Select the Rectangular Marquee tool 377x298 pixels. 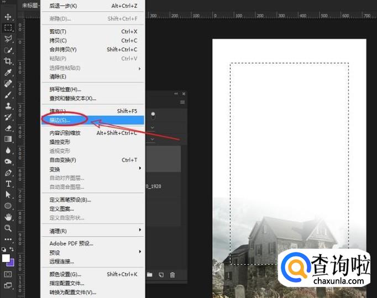8,28
